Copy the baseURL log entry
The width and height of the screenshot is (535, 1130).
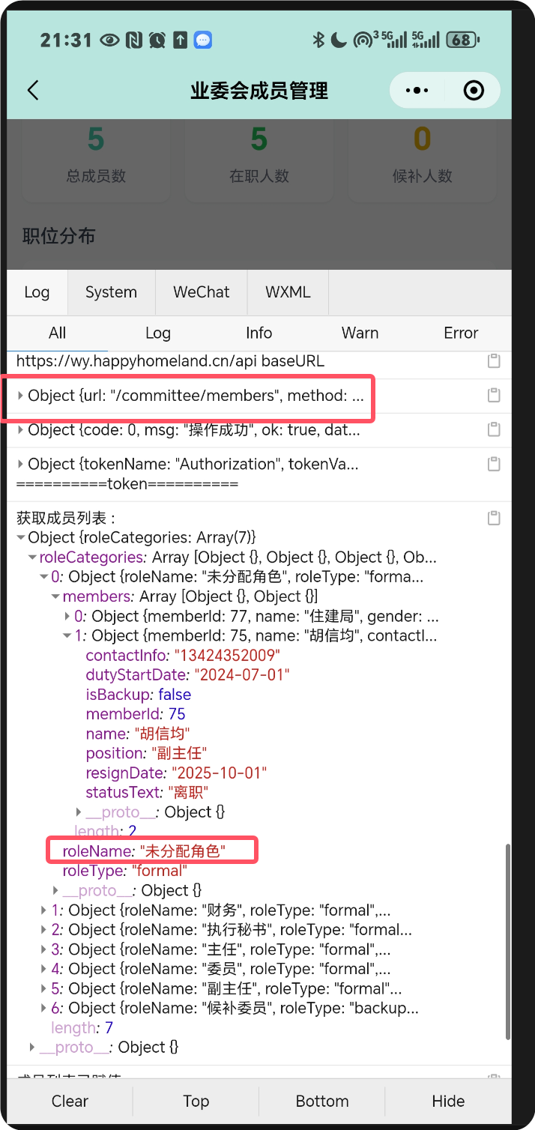coord(494,361)
